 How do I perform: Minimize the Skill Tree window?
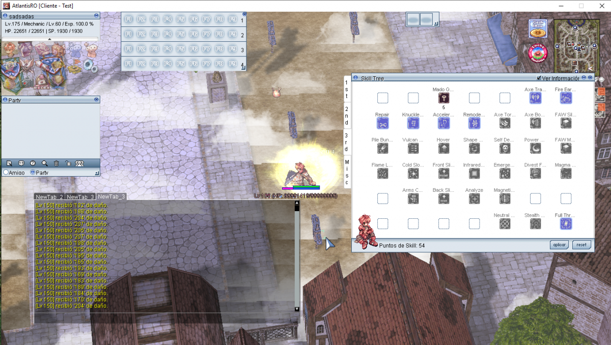(x=585, y=78)
